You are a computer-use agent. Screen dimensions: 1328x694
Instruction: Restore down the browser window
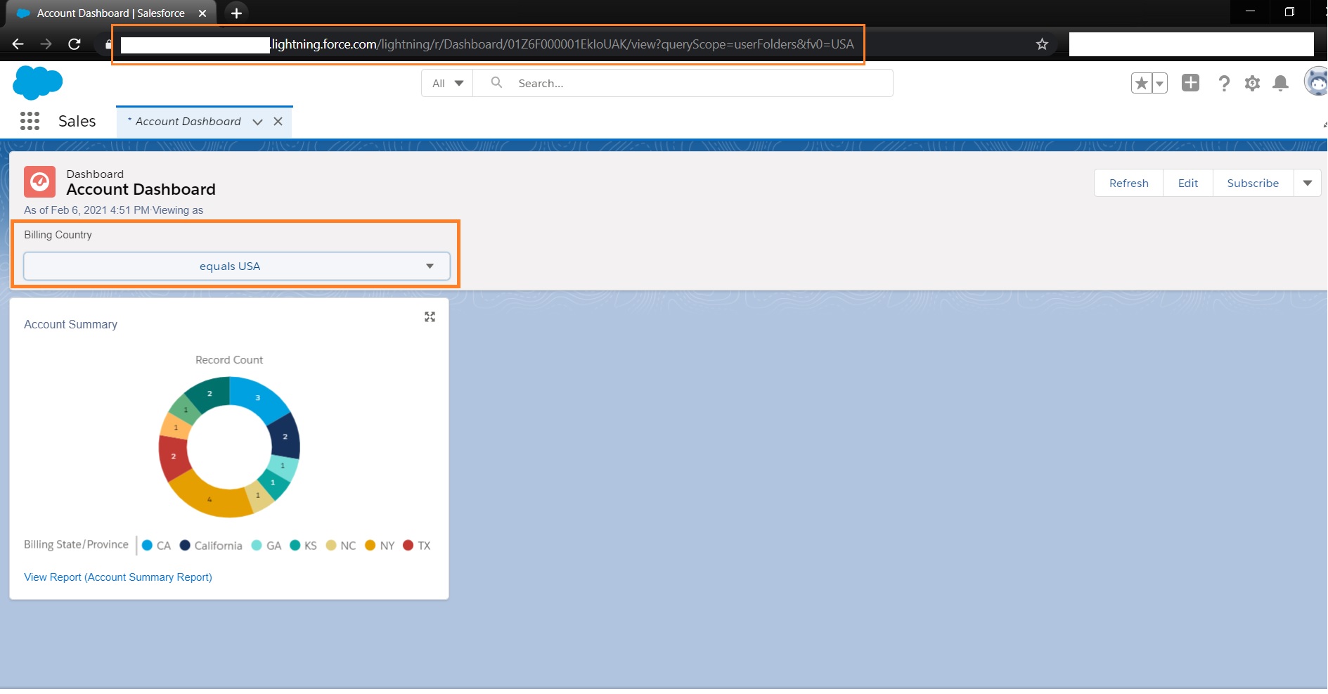1289,11
